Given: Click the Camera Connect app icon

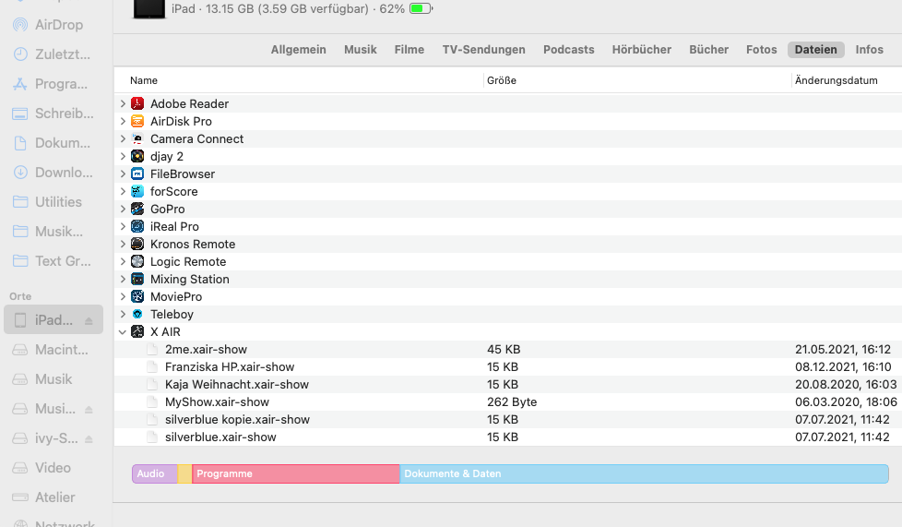Looking at the screenshot, I should coord(137,138).
